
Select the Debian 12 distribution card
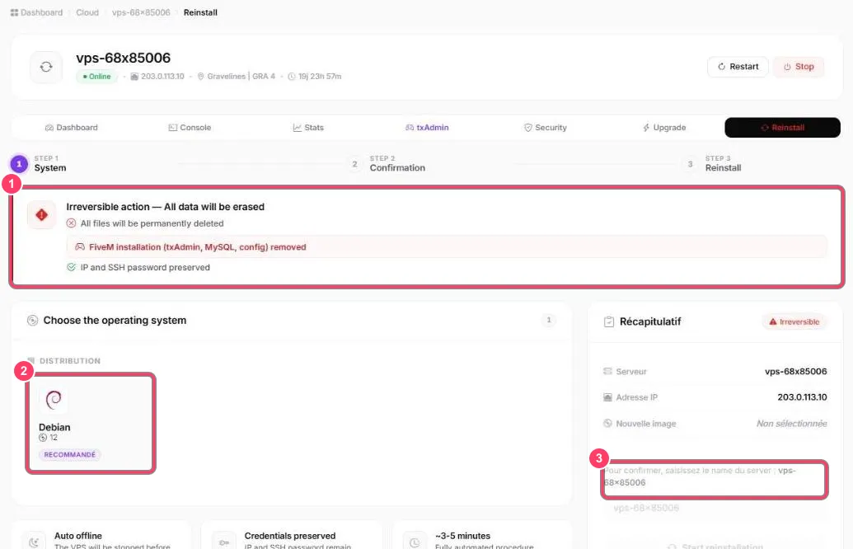click(91, 424)
